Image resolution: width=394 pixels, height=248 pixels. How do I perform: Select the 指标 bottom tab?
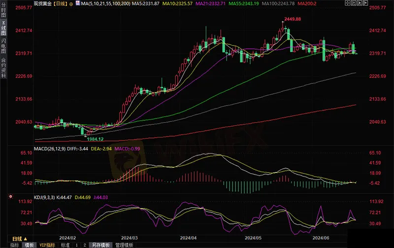coord(14,245)
